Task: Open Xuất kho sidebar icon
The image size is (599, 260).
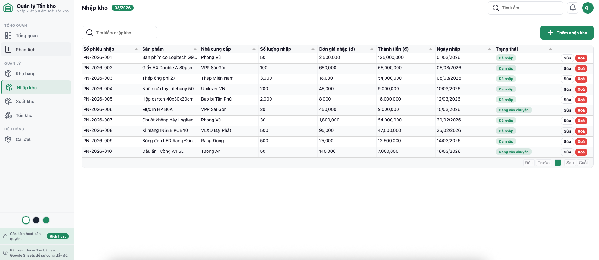Action: (8, 102)
